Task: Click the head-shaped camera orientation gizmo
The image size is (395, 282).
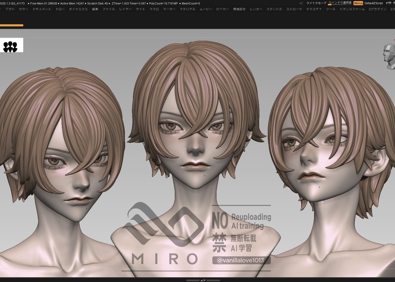Action: click(389, 56)
